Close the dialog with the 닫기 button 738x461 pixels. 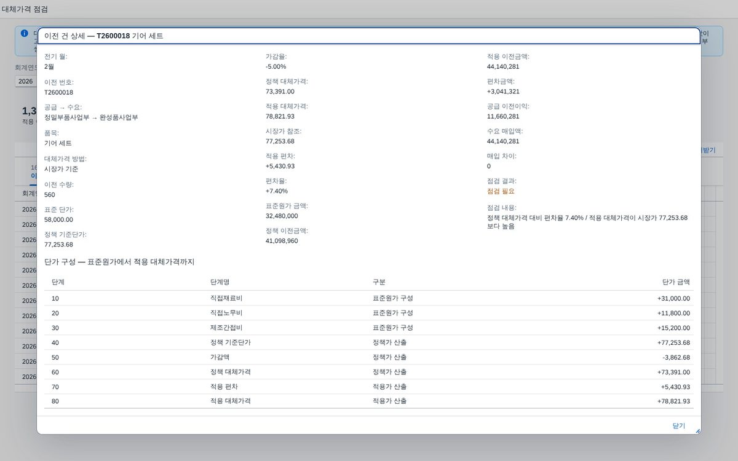coord(678,425)
